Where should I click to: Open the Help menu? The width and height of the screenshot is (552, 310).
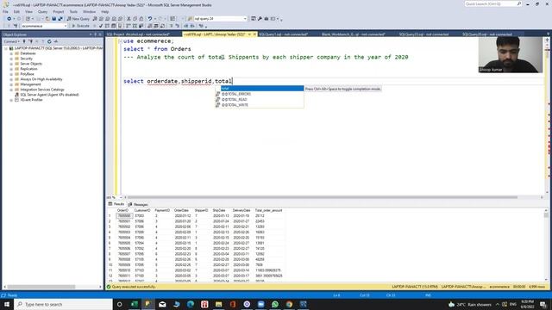pyautogui.click(x=105, y=11)
